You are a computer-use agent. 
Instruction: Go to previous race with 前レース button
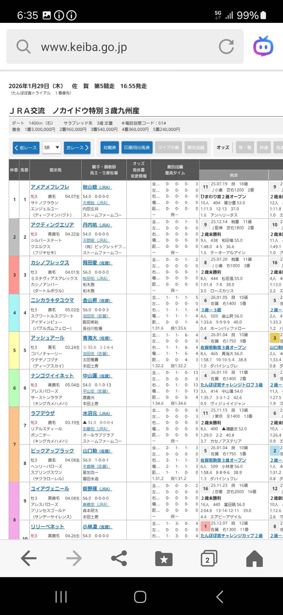[26, 148]
